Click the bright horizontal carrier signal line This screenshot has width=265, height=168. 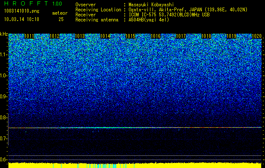[x=135, y=128]
